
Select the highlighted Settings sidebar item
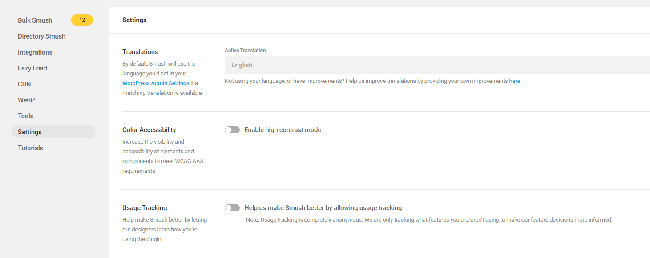(x=30, y=132)
